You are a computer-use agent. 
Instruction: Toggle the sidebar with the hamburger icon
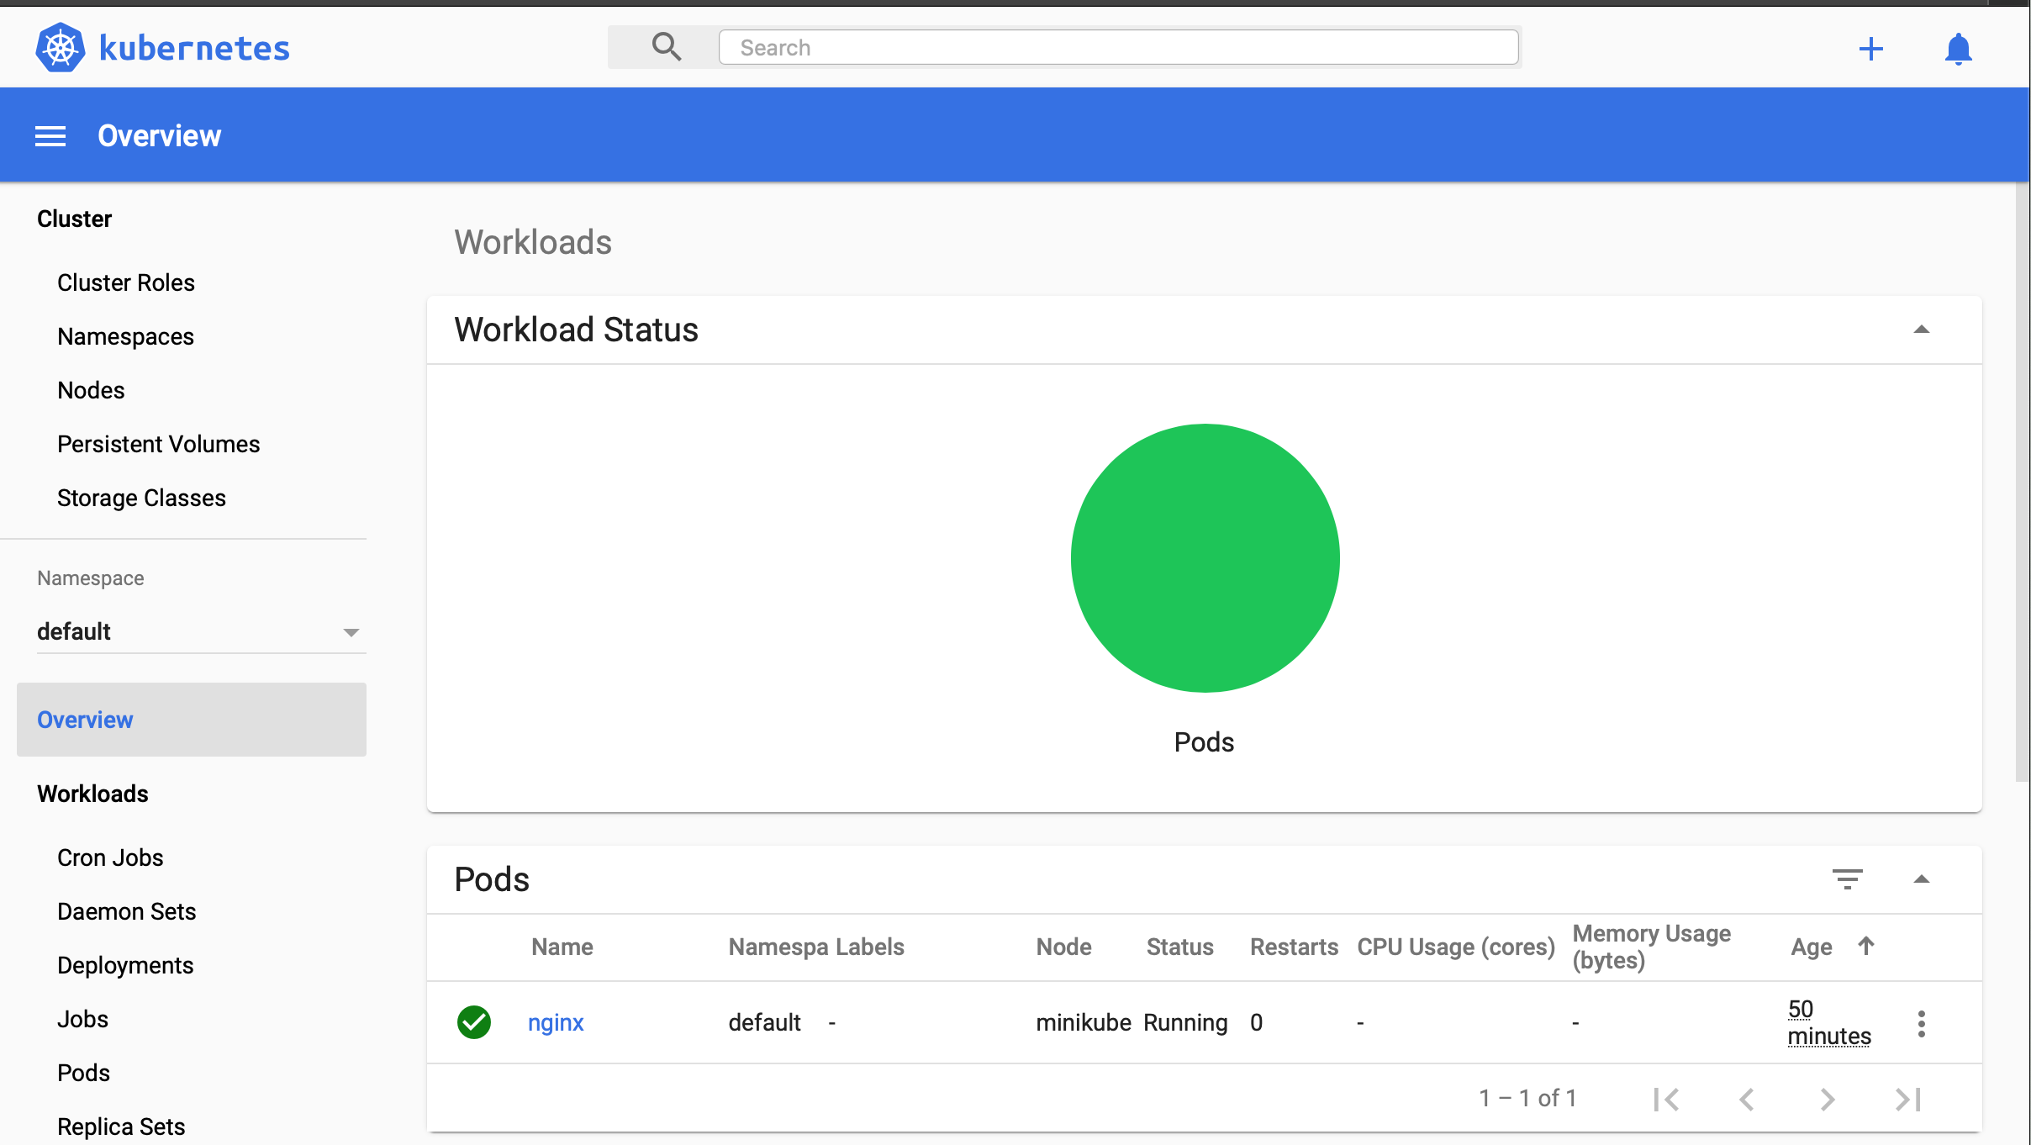point(50,135)
